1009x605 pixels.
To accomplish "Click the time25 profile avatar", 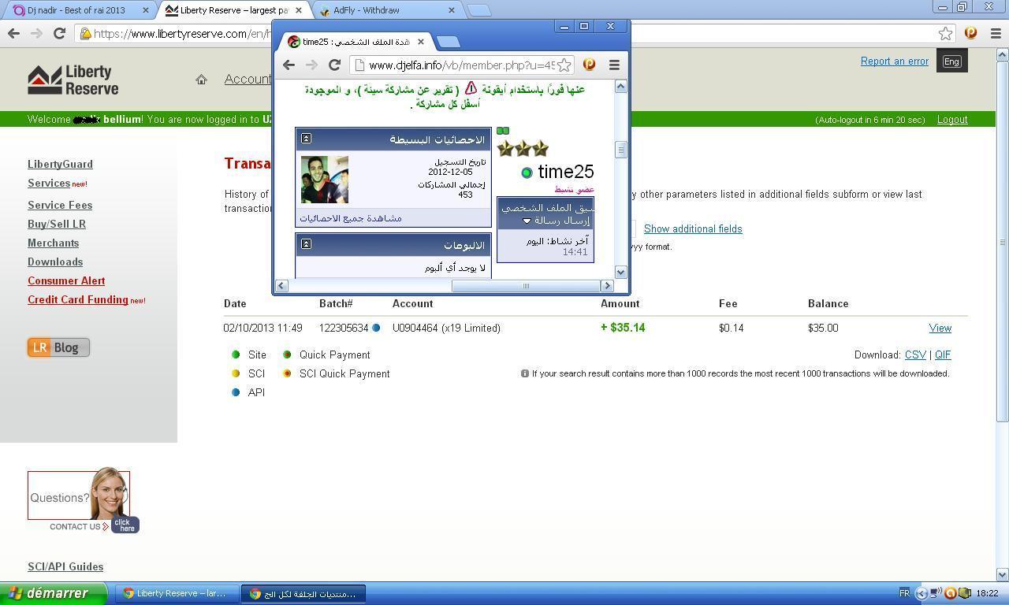I will 325,180.
